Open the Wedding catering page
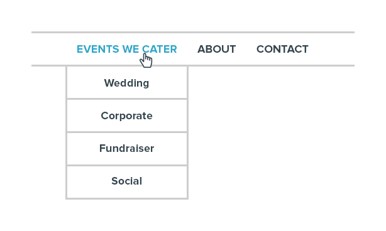Viewport: 386px width, 231px height. tap(127, 83)
